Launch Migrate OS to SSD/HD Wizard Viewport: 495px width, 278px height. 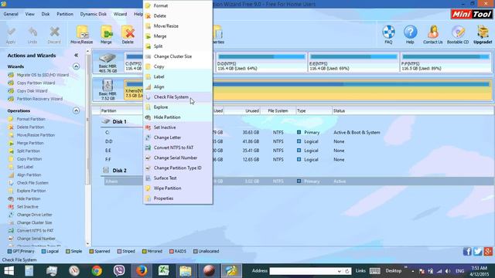tap(43, 75)
